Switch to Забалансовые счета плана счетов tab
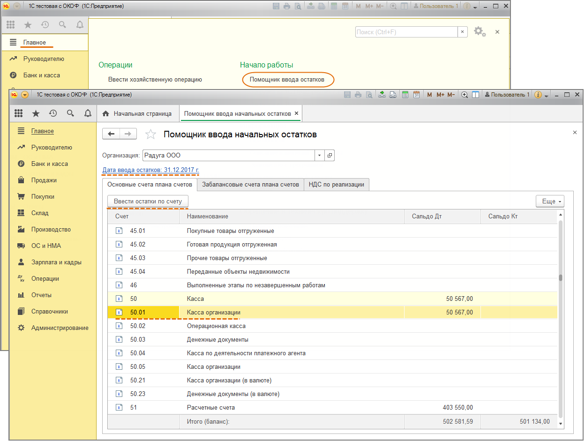 pyautogui.click(x=250, y=185)
